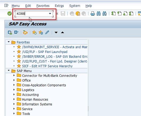The width and height of the screenshot is (141, 116).
Task: Open the transaction code field dropdown arrow
Action: pos(50,14)
